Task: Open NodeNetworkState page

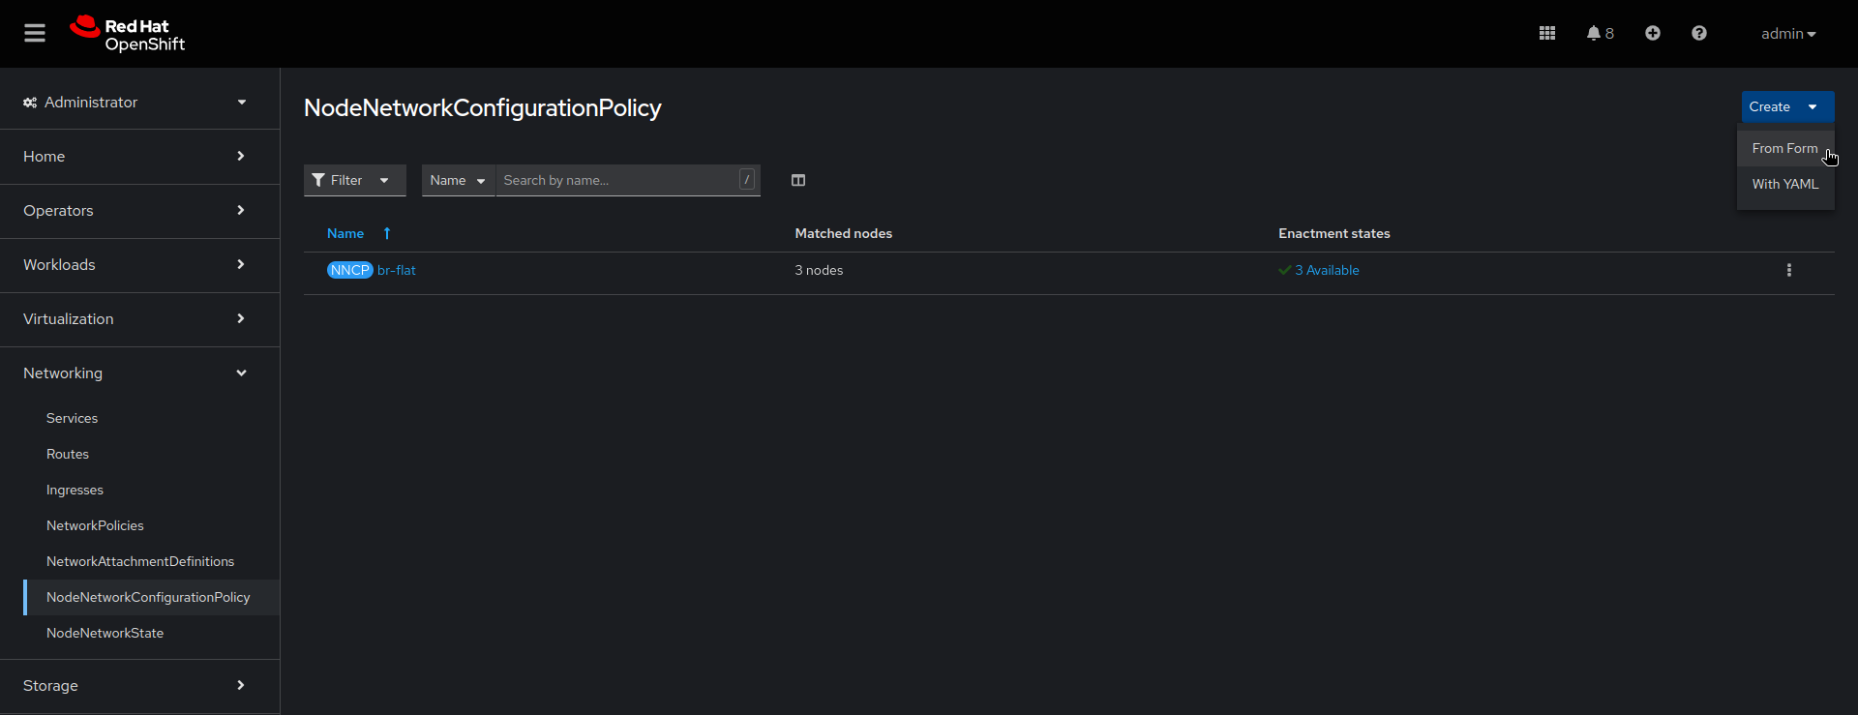Action: (x=105, y=634)
